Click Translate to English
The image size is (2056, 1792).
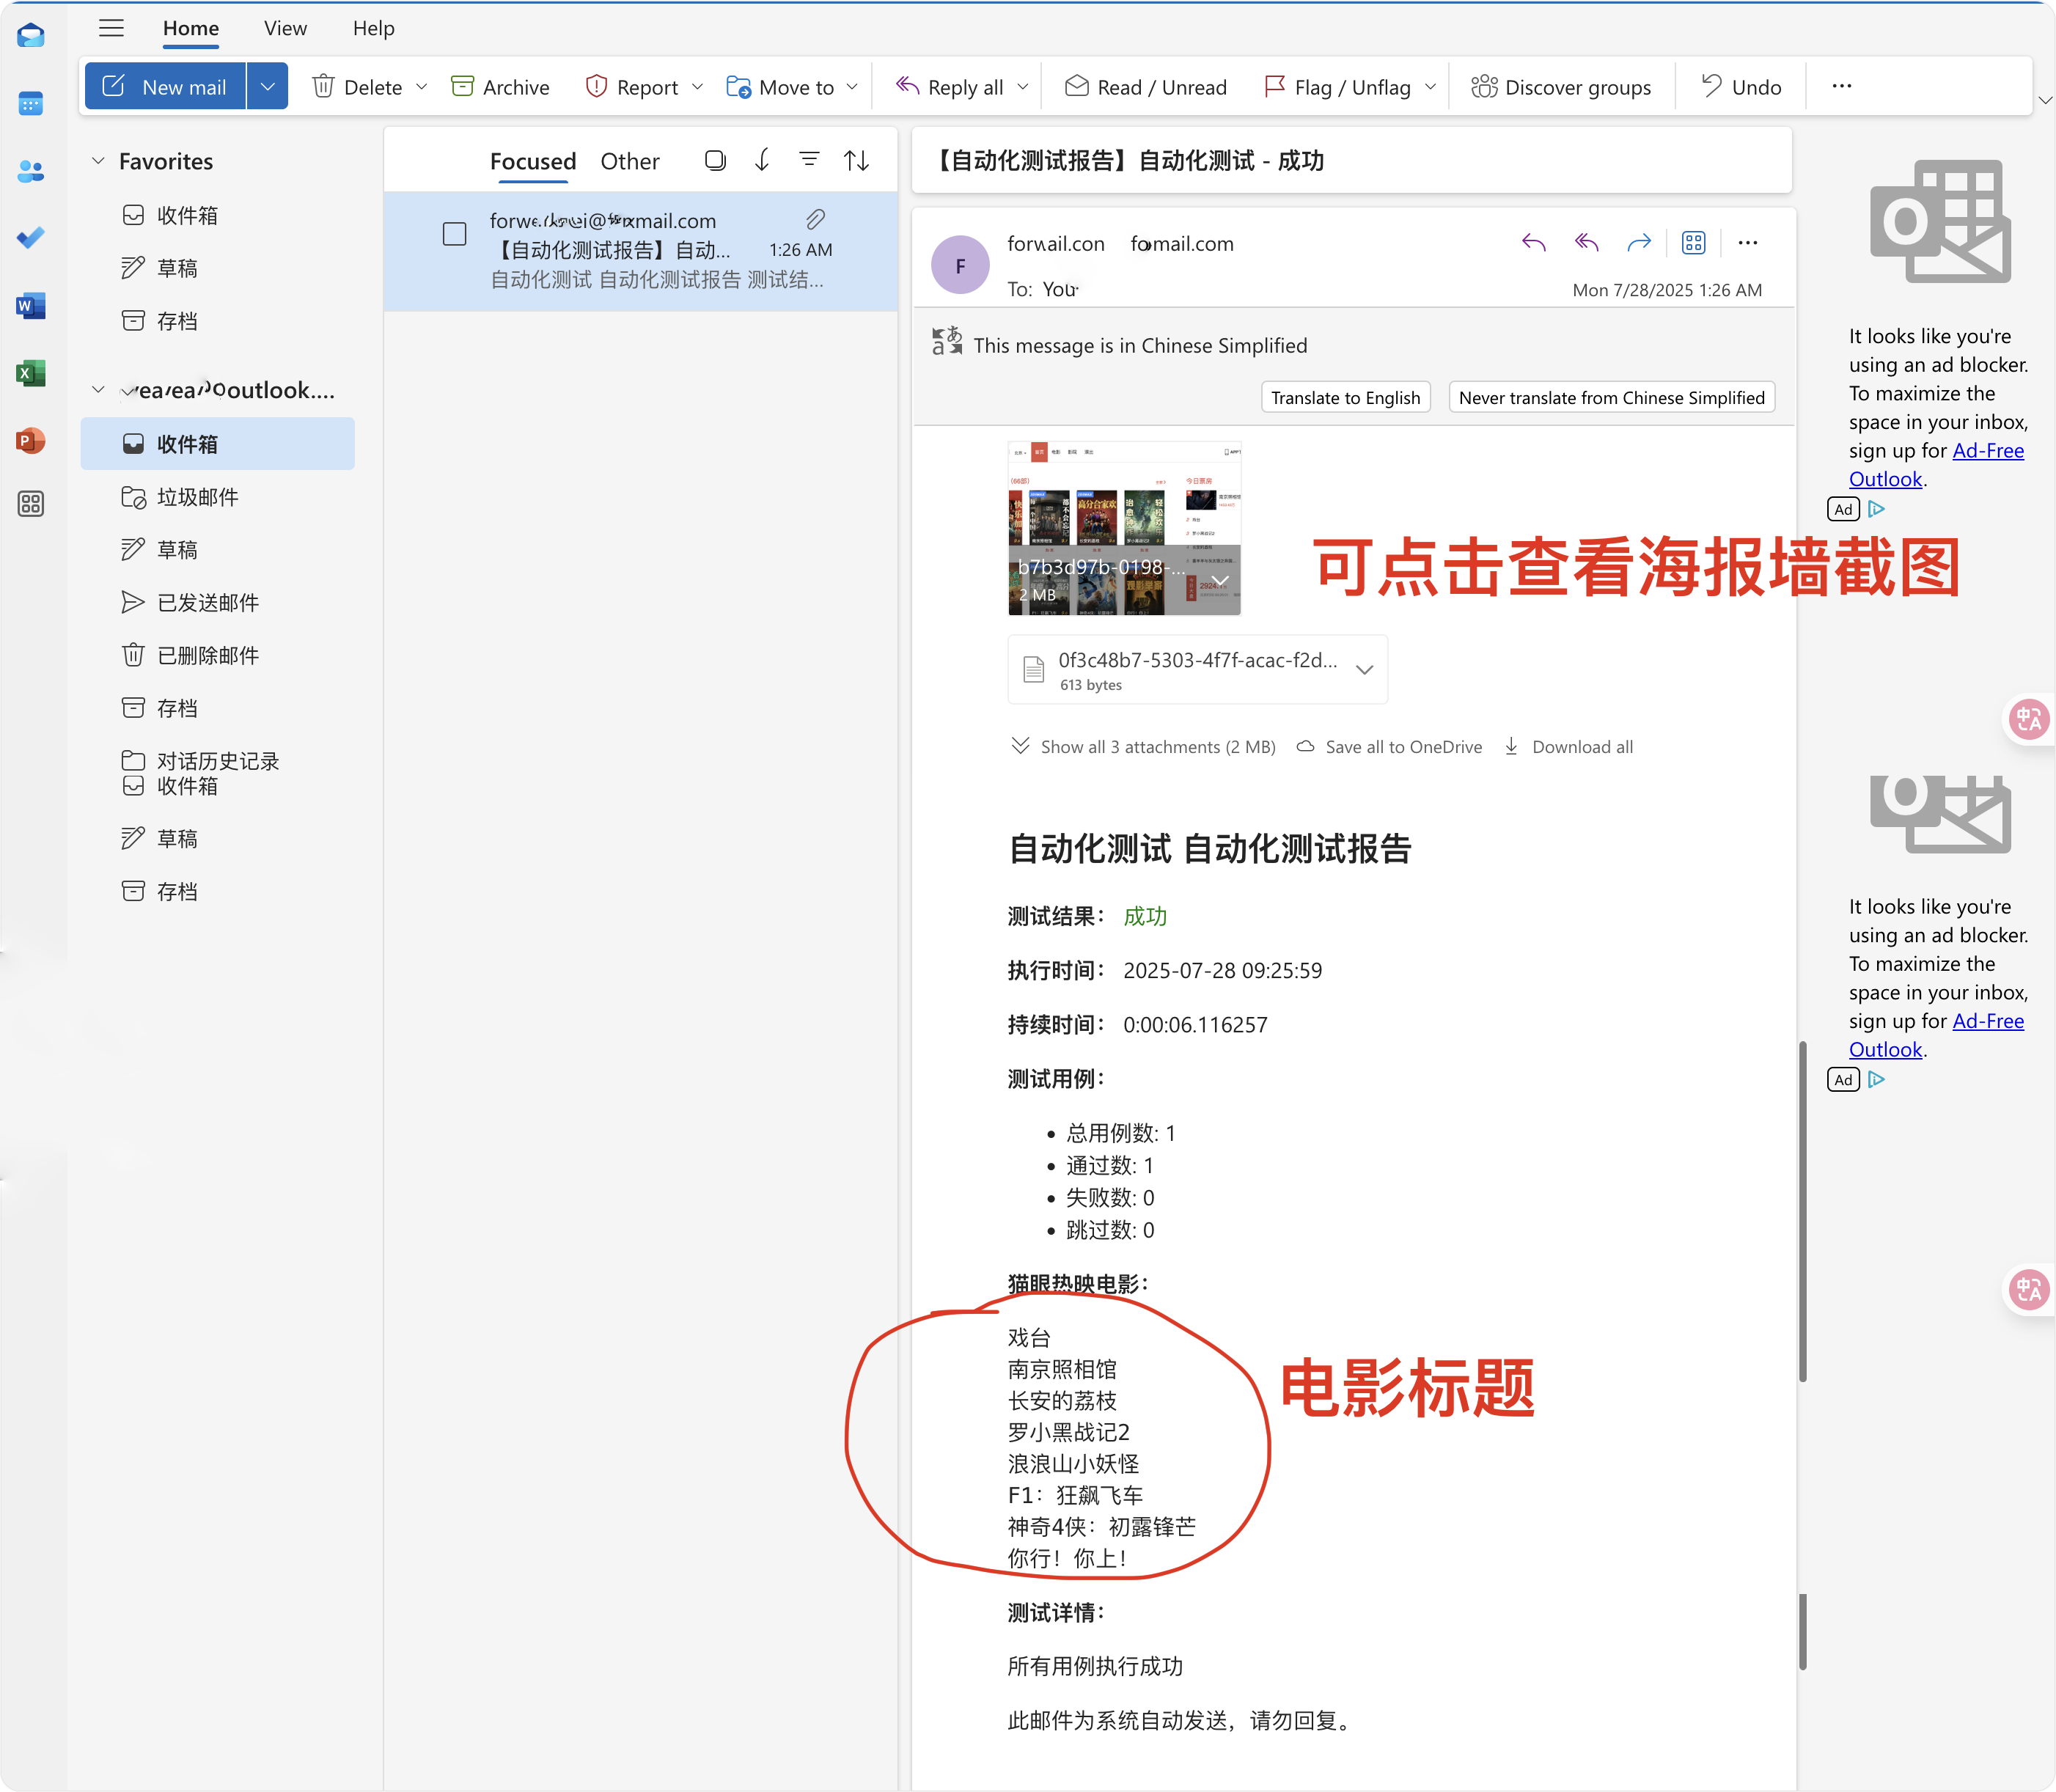1346,397
